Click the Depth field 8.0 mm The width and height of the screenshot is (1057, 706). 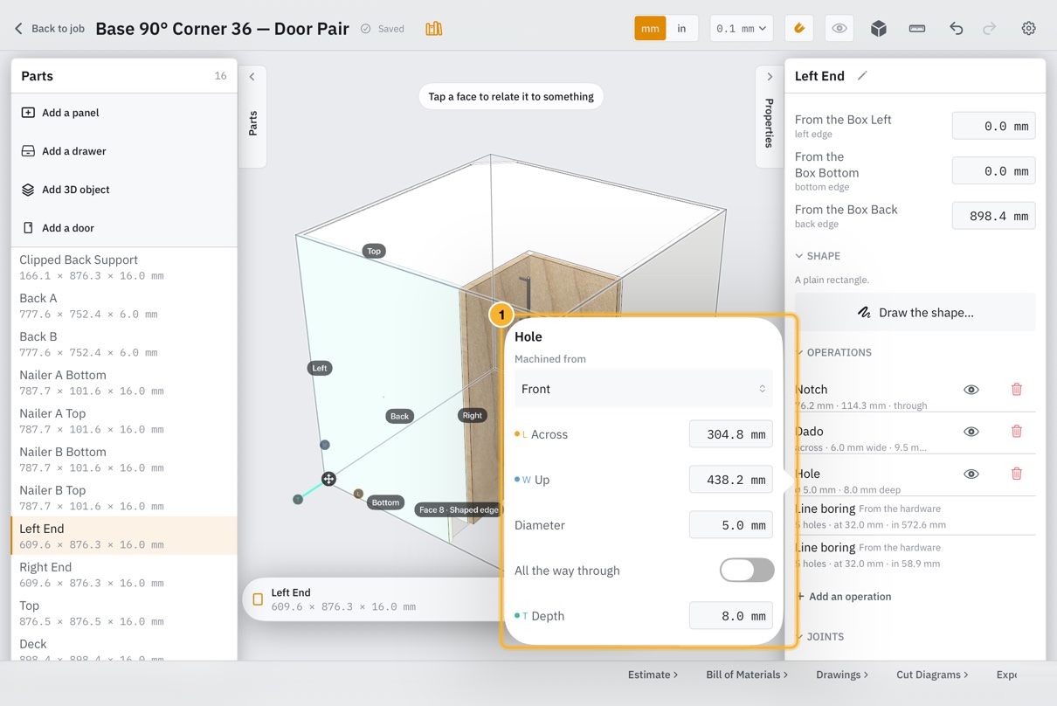pos(731,616)
